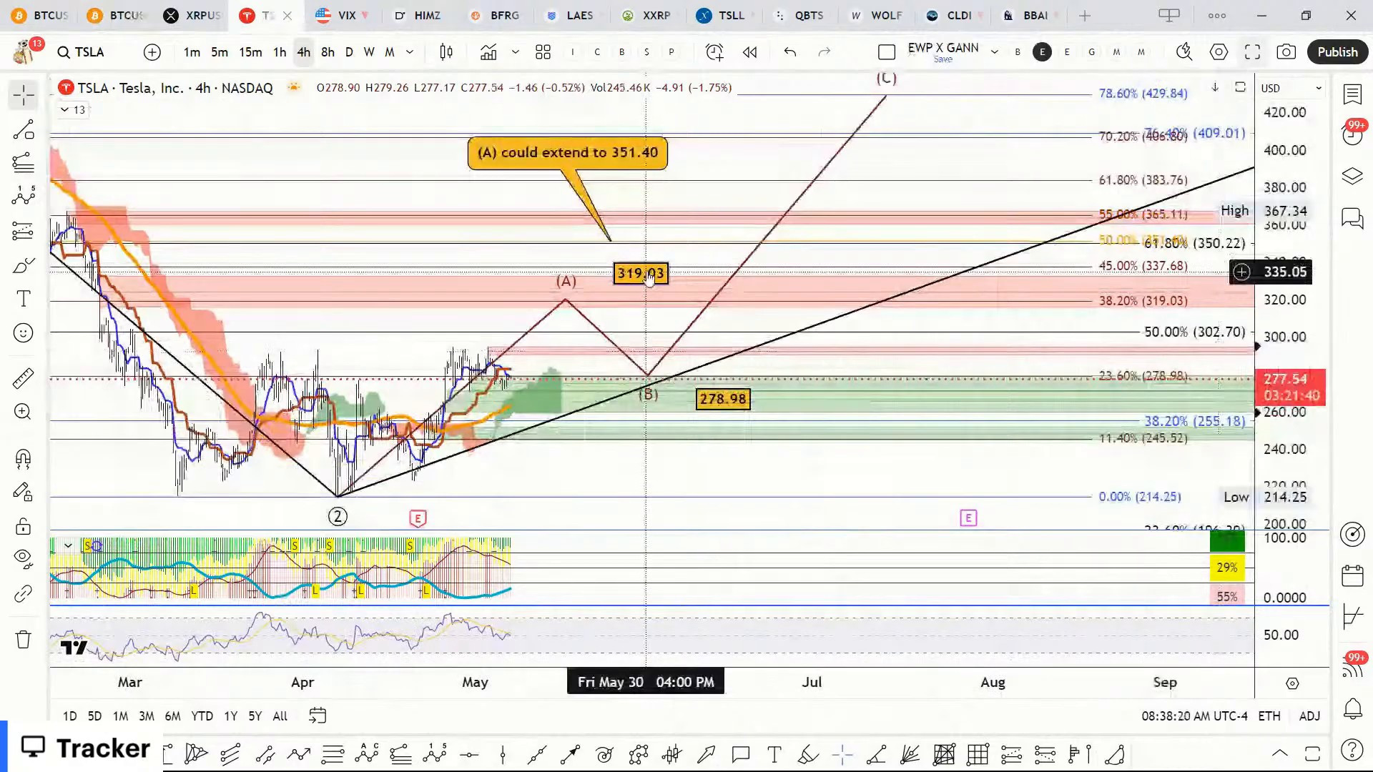This screenshot has width=1373, height=772.
Task: Open the indicators chart icon
Action: tap(488, 52)
